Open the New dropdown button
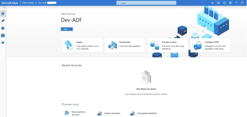The width and height of the screenshot is (247, 117). (67, 29)
